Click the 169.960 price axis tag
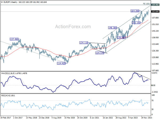Image resolution: width=160 pixels, height=120 pixels. tap(155, 5)
